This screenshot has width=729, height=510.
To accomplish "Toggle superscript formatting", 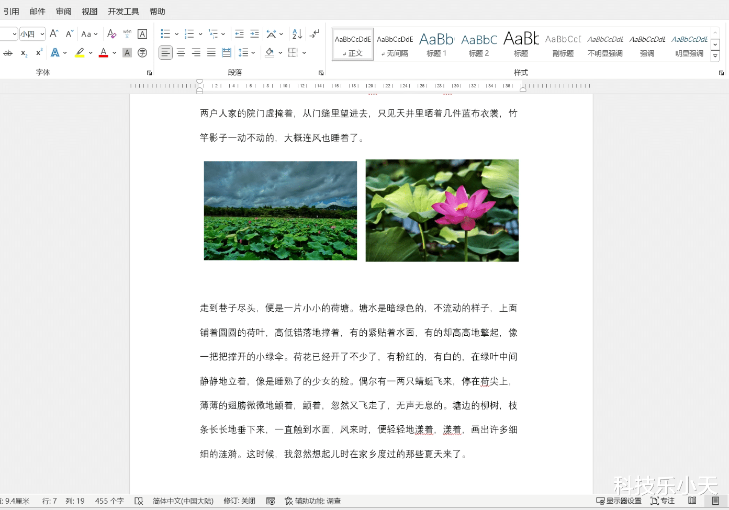I will coord(39,53).
